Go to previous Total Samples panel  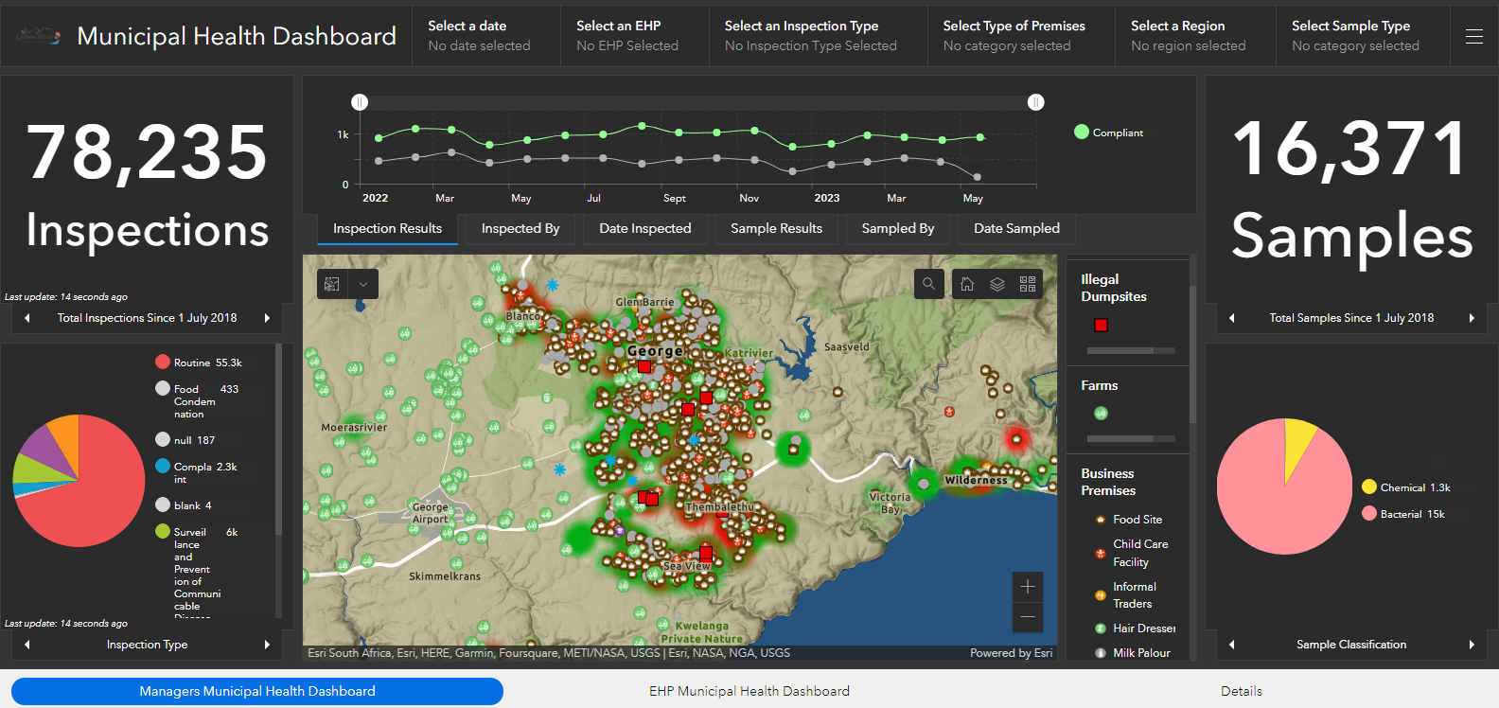click(x=1231, y=318)
